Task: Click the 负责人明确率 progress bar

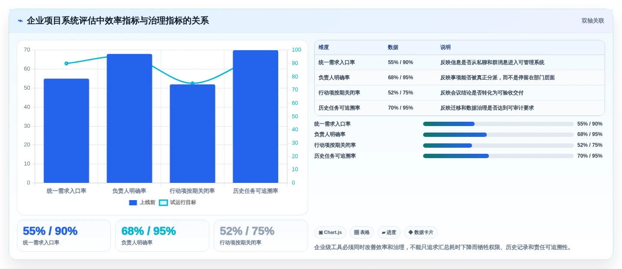Action: pyautogui.click(x=498, y=135)
